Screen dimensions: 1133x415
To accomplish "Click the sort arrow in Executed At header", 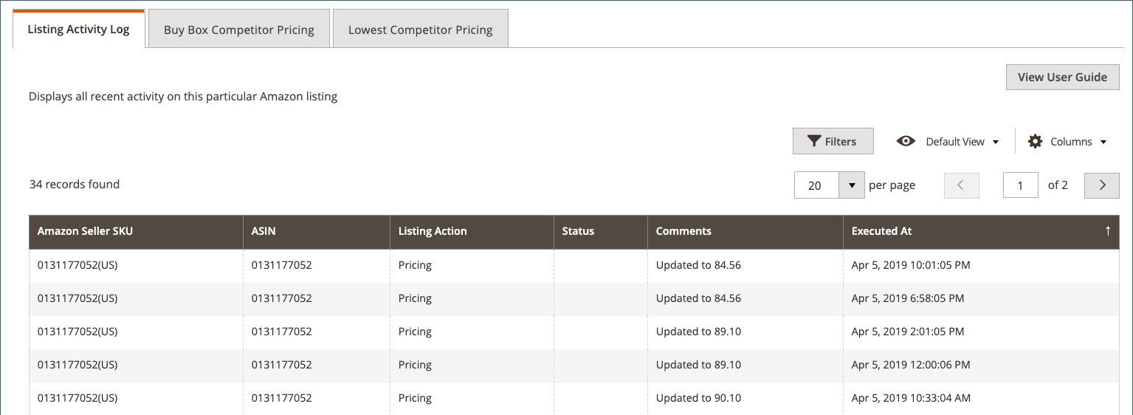I will [x=1108, y=231].
